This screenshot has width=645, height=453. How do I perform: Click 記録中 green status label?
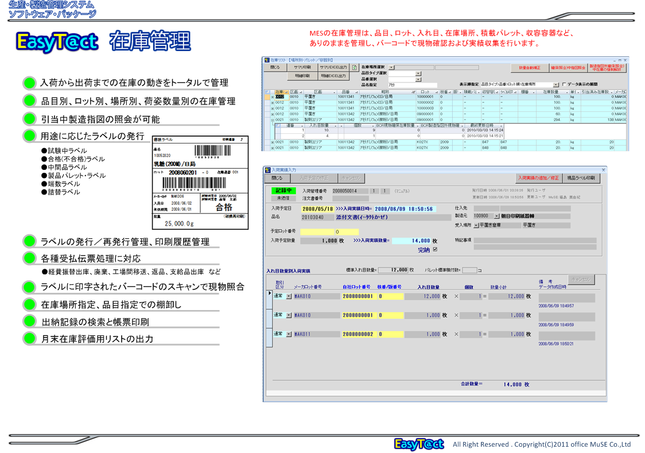coord(283,191)
